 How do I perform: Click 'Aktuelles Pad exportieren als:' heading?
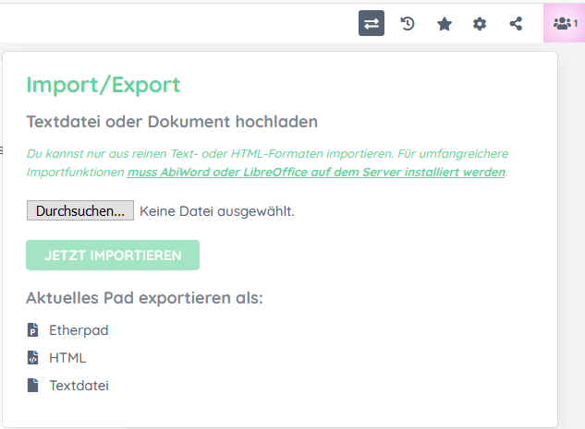pos(144,298)
